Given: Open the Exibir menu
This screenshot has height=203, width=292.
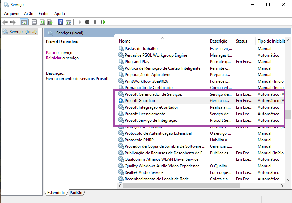Looking at the screenshot, I should (44, 14).
